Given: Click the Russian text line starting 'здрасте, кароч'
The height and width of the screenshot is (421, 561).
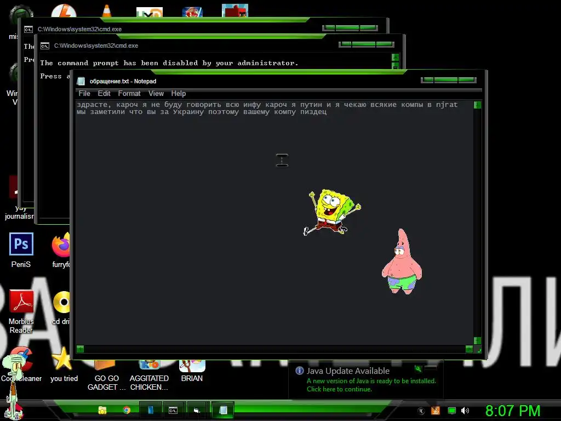Looking at the screenshot, I should [x=267, y=105].
